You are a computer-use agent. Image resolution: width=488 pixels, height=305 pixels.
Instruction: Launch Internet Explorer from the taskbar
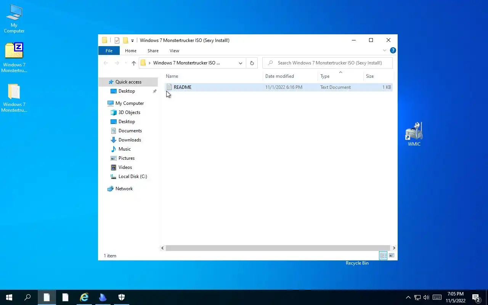(x=84, y=297)
